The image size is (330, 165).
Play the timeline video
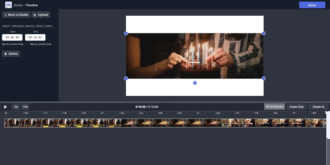pyautogui.click(x=5, y=107)
